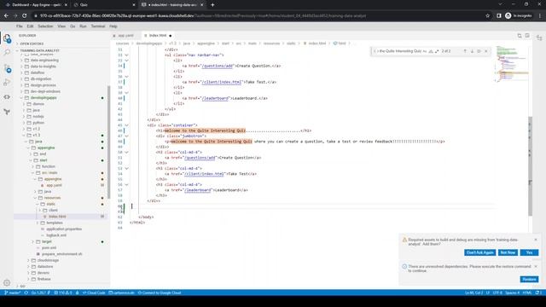
Task: Click the Not Now button
Action: click(508, 252)
